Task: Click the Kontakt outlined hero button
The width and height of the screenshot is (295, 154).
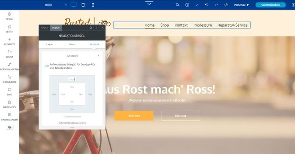Action: click(x=180, y=115)
